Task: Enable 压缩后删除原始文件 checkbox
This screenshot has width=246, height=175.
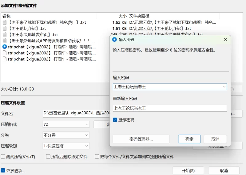Action: [x=48, y=157]
